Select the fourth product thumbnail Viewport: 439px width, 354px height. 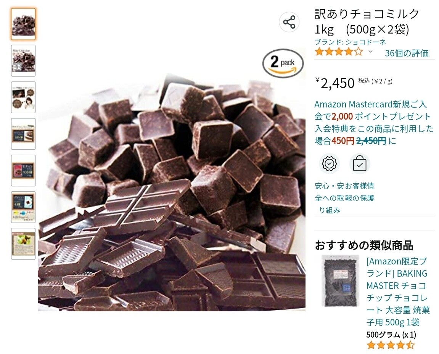coord(23,134)
